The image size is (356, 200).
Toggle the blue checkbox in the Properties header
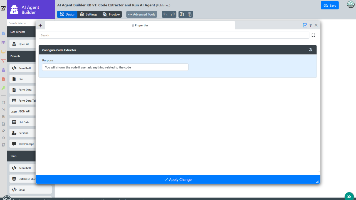click(305, 25)
